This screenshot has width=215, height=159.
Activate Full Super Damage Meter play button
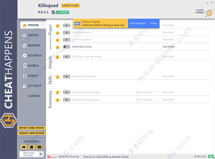[x=67, y=57]
